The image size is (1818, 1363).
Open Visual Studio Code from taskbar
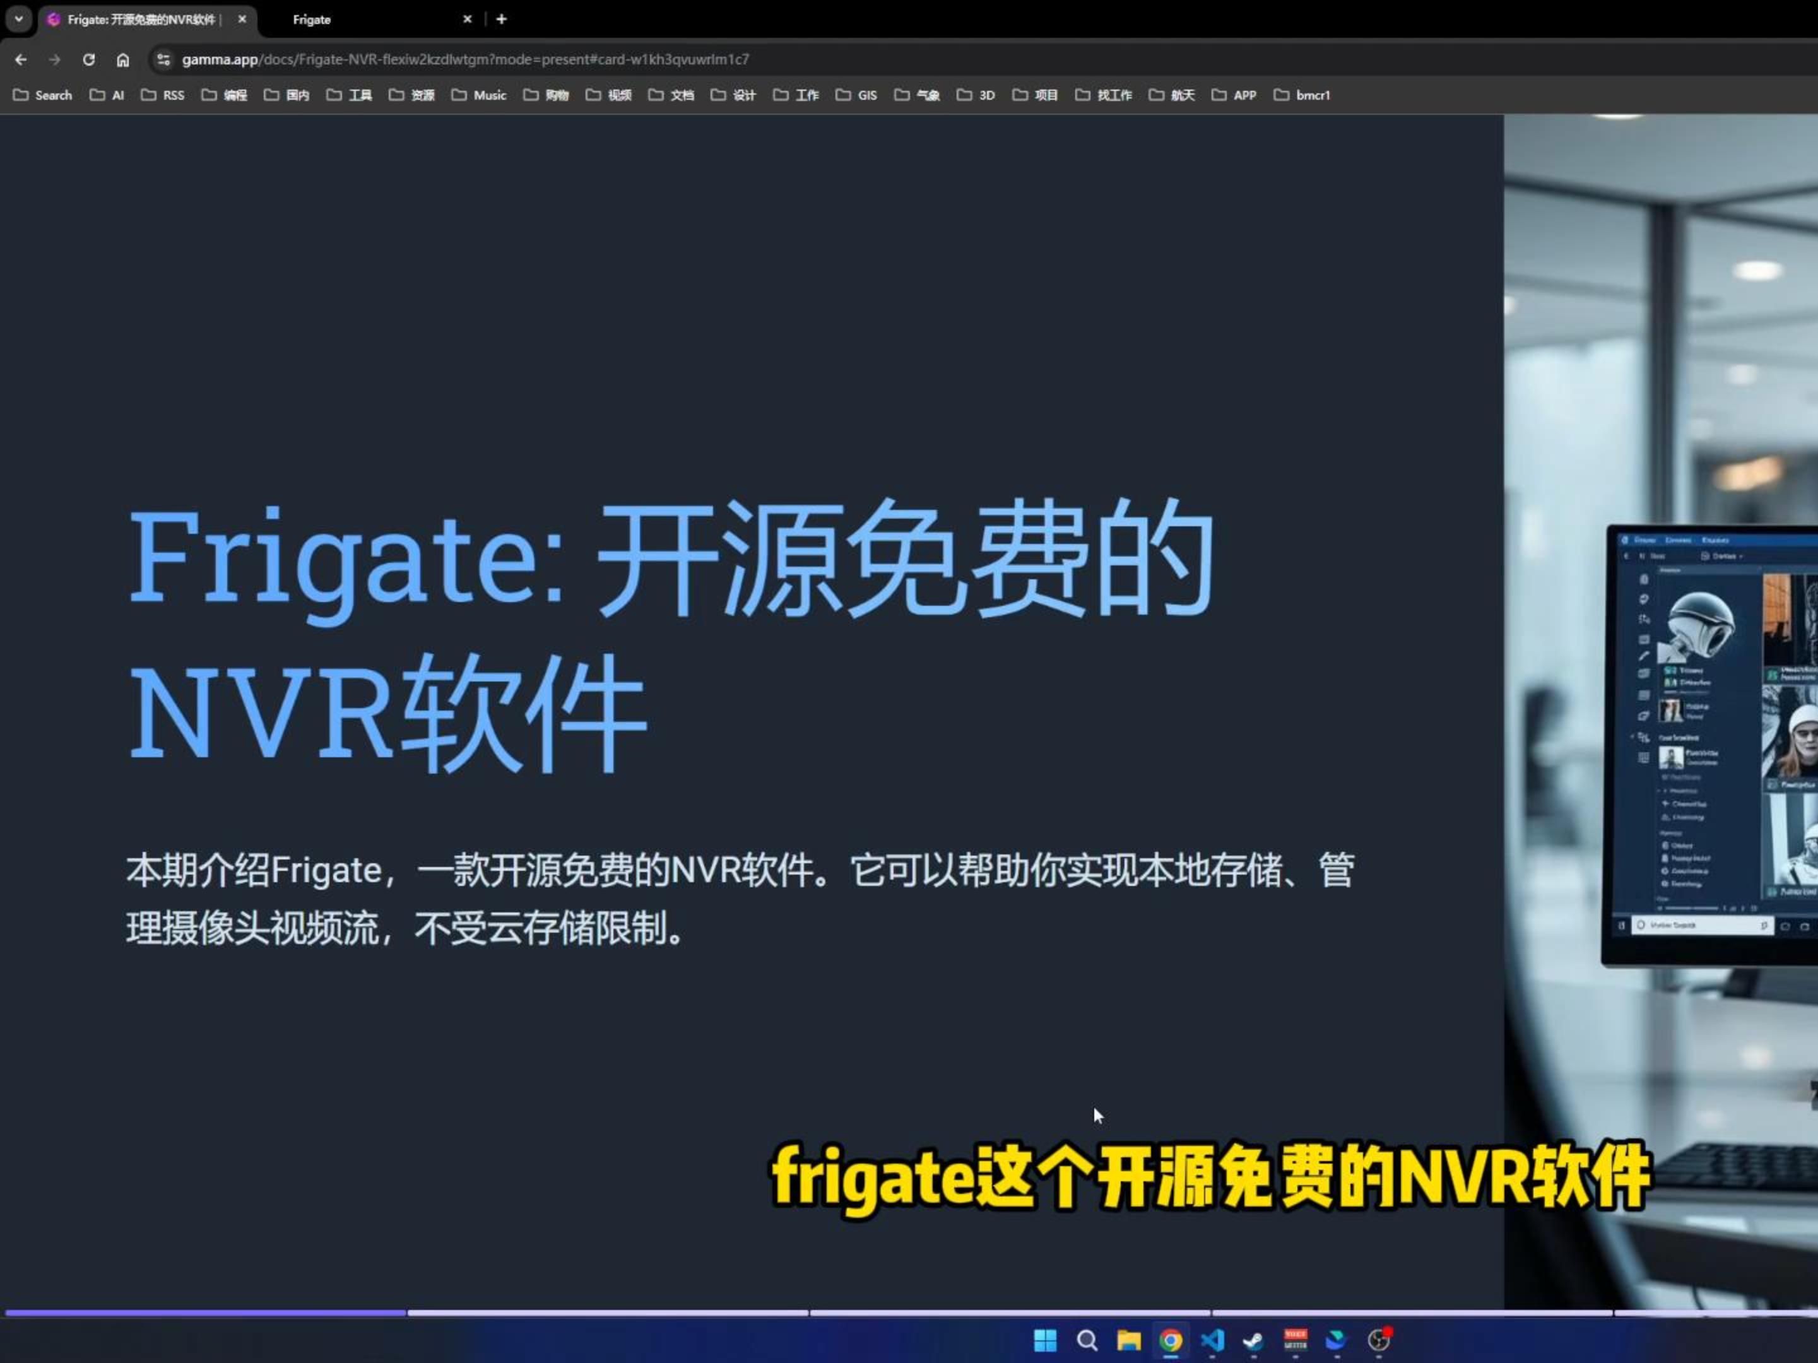click(1212, 1341)
